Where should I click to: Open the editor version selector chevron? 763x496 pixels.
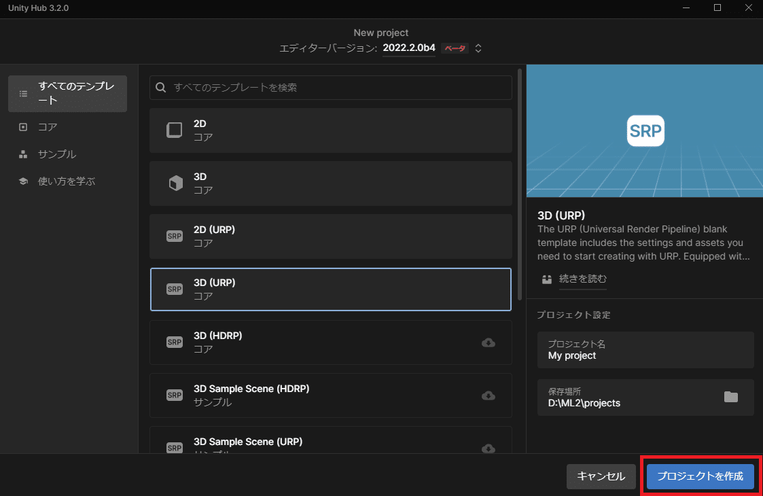coord(478,48)
